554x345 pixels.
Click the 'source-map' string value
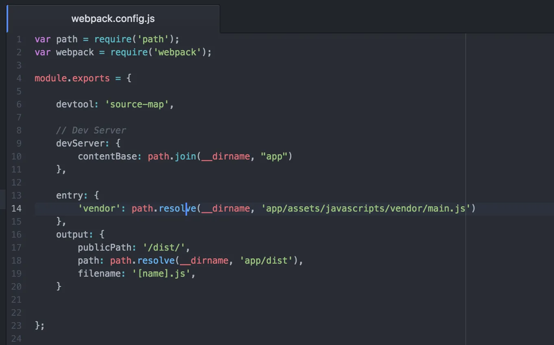click(x=137, y=104)
